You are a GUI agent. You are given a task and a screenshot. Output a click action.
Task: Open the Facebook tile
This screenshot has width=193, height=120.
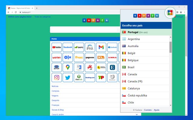tap(68, 47)
